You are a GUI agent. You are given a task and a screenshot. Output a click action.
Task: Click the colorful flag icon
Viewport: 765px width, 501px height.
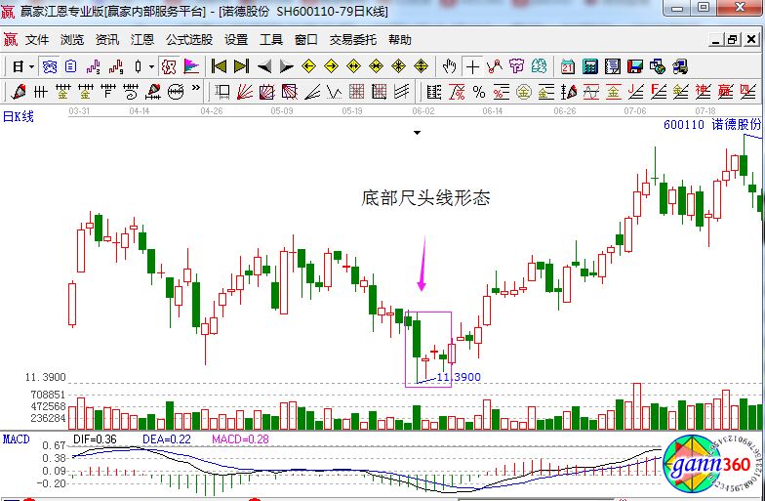[x=192, y=66]
